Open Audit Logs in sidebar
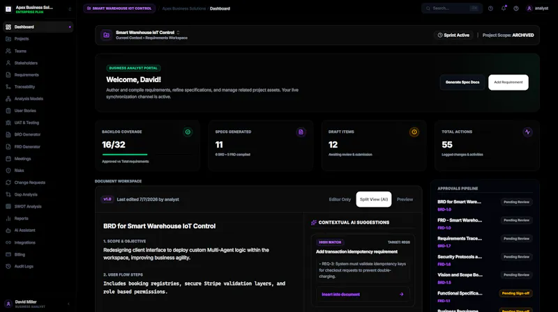Image resolution: width=558 pixels, height=312 pixels. 38,267
